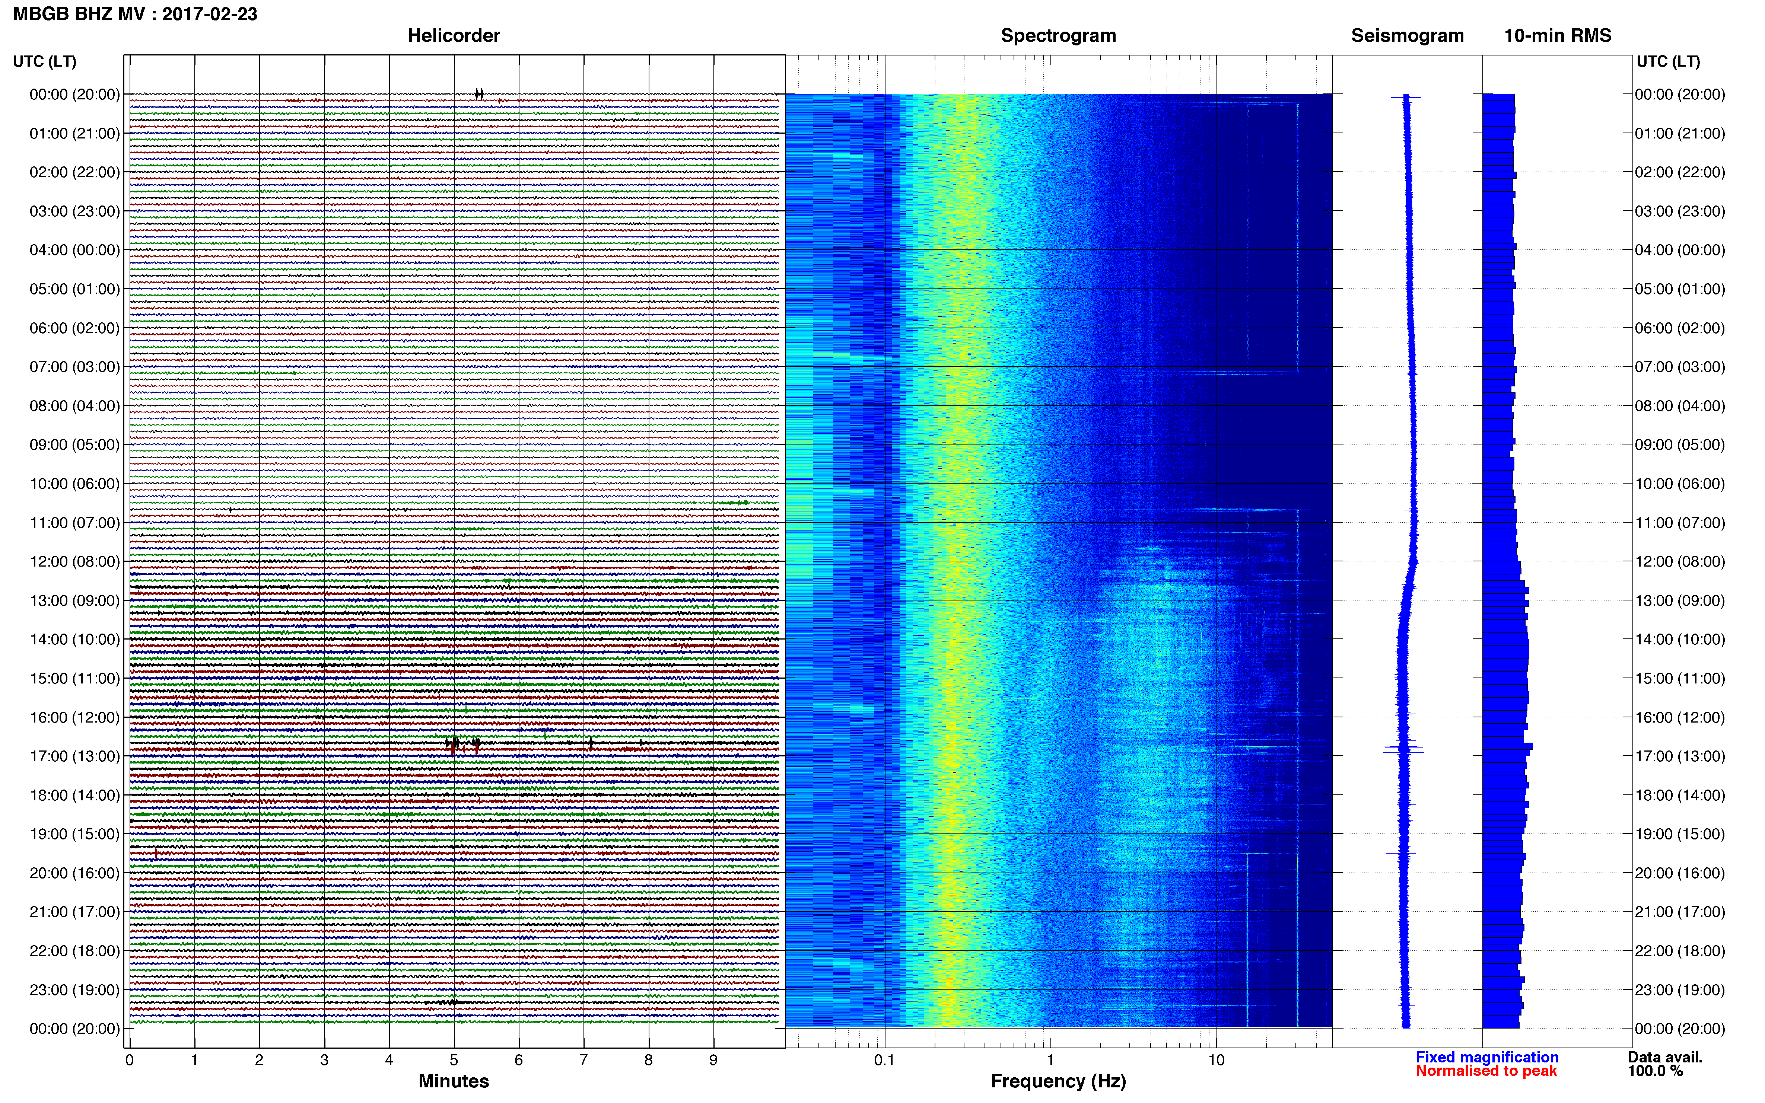
Task: Click the black spike on the 00:00 helicorder trace
Action: click(x=479, y=93)
